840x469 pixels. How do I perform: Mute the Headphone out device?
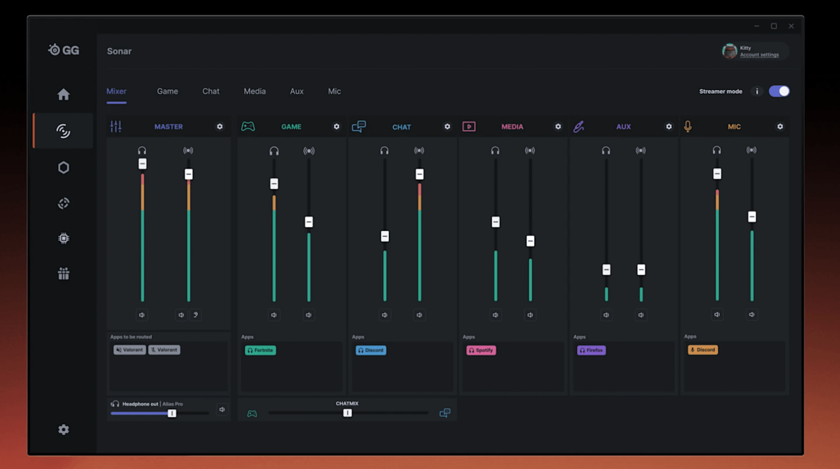[x=222, y=410]
